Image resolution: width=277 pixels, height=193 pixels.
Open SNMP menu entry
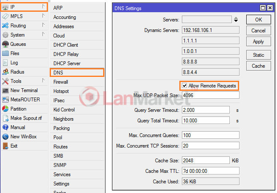pos(77,165)
